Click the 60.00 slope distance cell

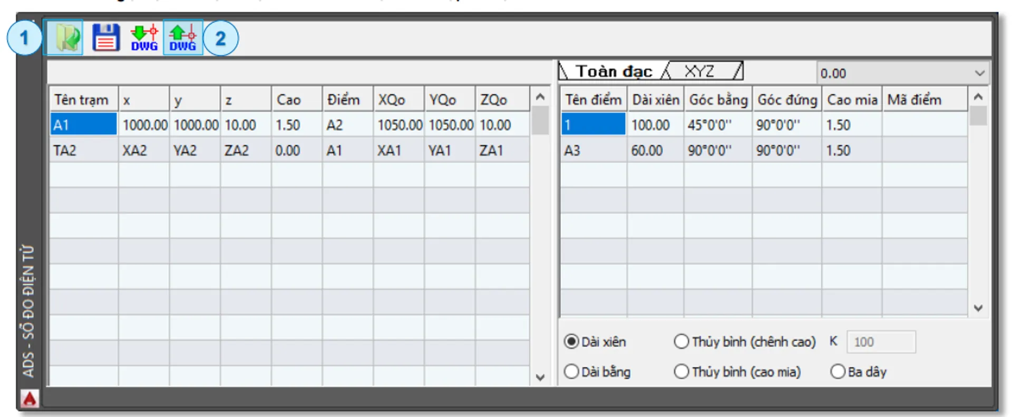tap(656, 151)
